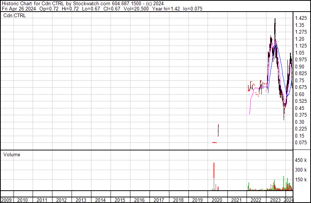Click the 2011 year label
311x203 pixels.
pos(42,200)
